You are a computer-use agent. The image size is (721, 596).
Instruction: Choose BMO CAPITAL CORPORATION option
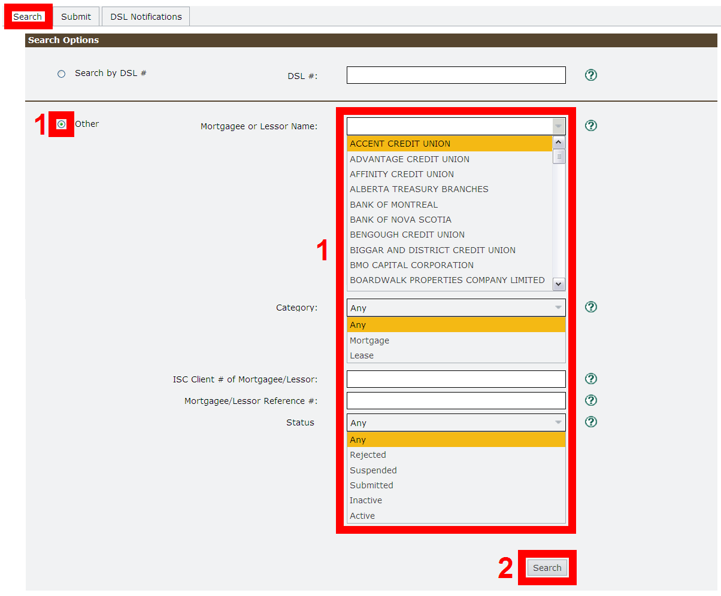449,265
